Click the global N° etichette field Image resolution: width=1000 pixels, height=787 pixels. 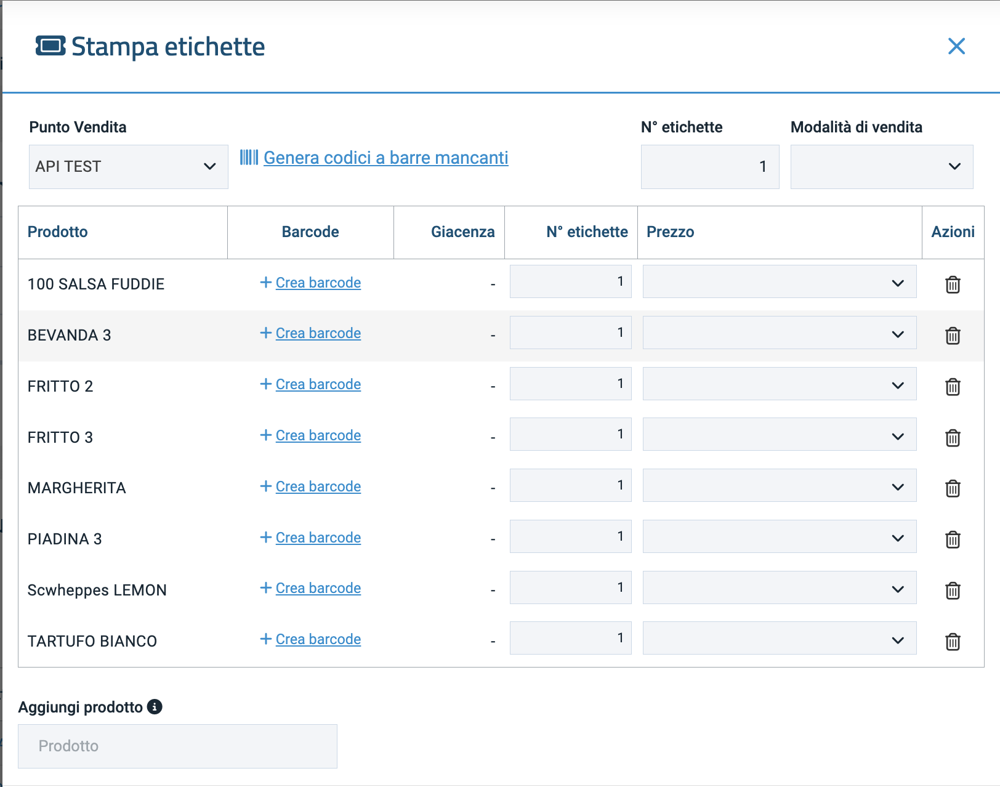(x=709, y=167)
